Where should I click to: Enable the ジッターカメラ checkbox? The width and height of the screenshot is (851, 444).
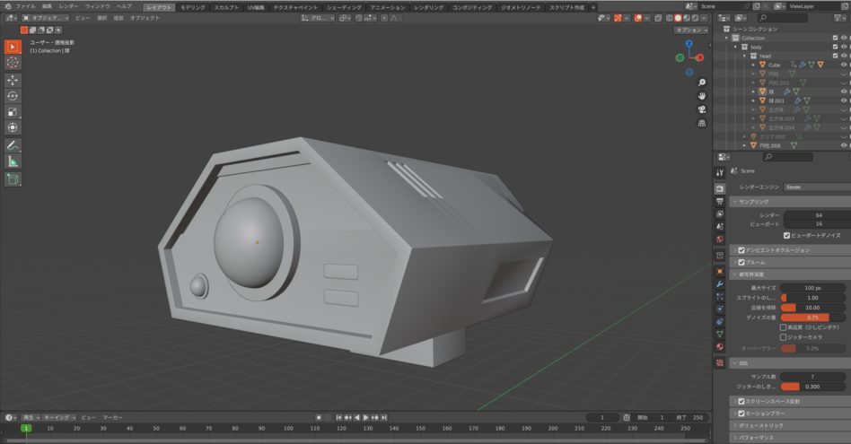coord(784,337)
